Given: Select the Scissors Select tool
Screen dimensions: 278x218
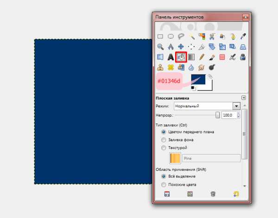Looking at the screenshot, I should click(212, 37).
